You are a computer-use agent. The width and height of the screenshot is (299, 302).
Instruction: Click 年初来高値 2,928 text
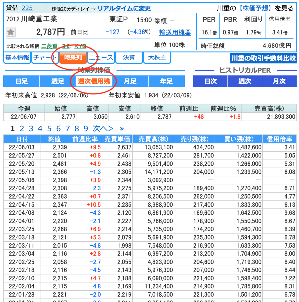(x=47, y=95)
